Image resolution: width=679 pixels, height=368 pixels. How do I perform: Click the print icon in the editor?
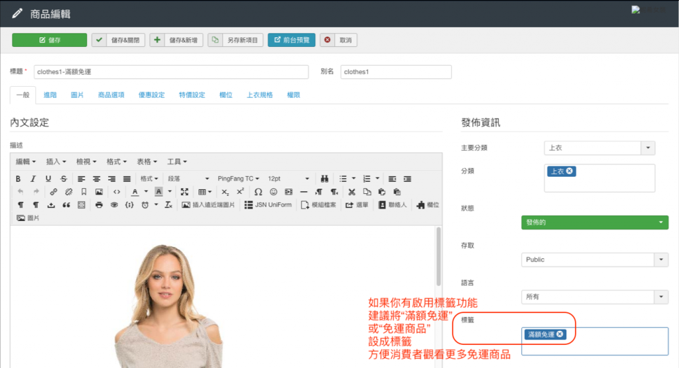[99, 205]
